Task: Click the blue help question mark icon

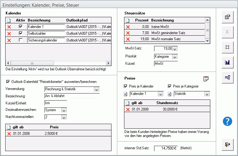Action: (227, 121)
